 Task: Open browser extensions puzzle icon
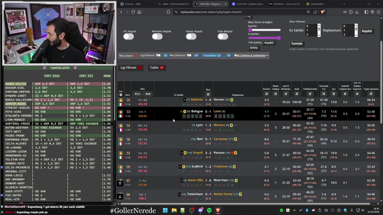tap(351, 12)
